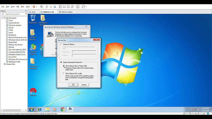Open stretch guest dropdown arrow
The height and width of the screenshot is (119, 212).
pos(86,7)
